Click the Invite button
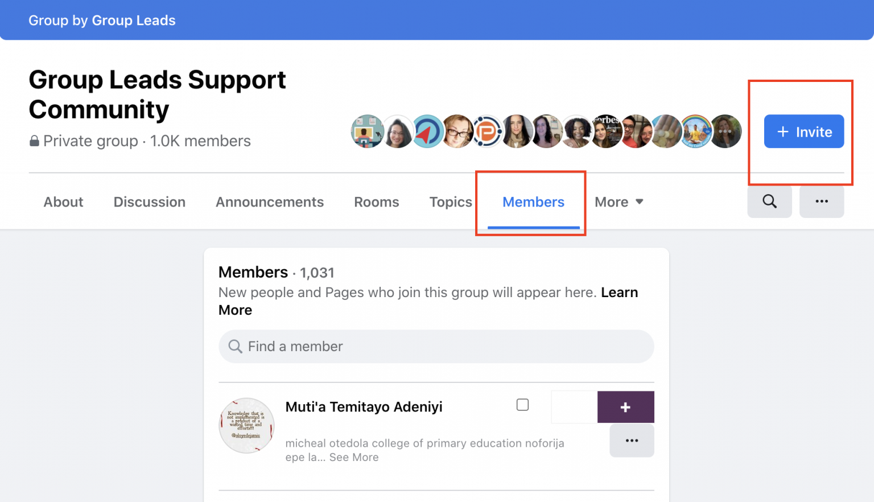This screenshot has width=874, height=502. (804, 131)
